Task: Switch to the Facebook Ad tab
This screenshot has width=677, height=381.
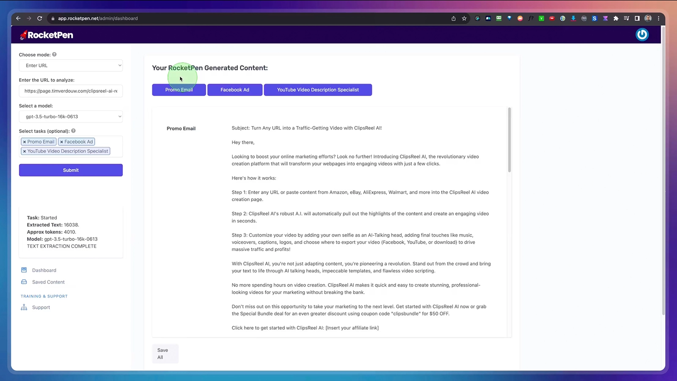Action: 235,90
